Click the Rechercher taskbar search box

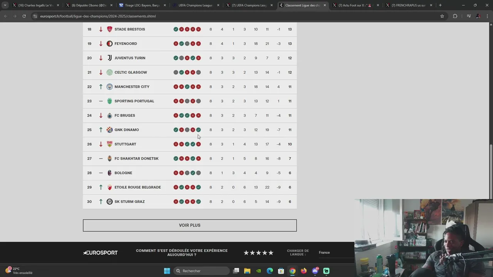pyautogui.click(x=201, y=271)
